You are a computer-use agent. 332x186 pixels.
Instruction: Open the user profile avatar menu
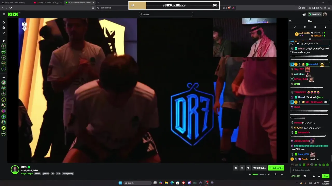[325, 14]
